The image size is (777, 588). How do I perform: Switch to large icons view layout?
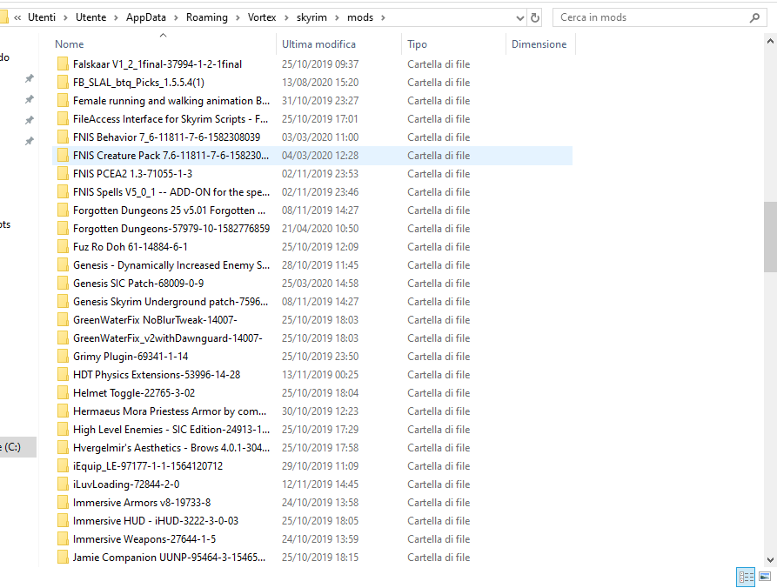pyautogui.click(x=765, y=577)
